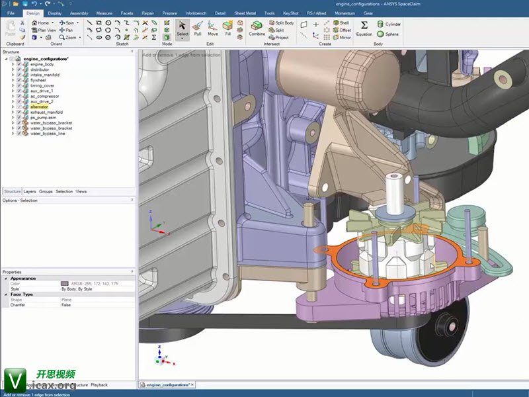The height and width of the screenshot is (397, 529).
Task: Pick the Move tool
Action: pos(212,28)
